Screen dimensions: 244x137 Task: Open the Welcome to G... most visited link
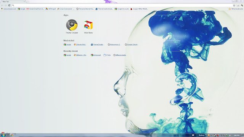click(x=114, y=45)
